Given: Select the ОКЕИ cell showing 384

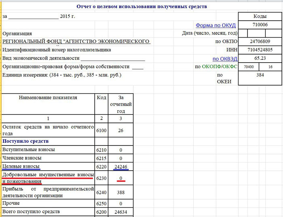Looking at the screenshot, I should point(260,75).
